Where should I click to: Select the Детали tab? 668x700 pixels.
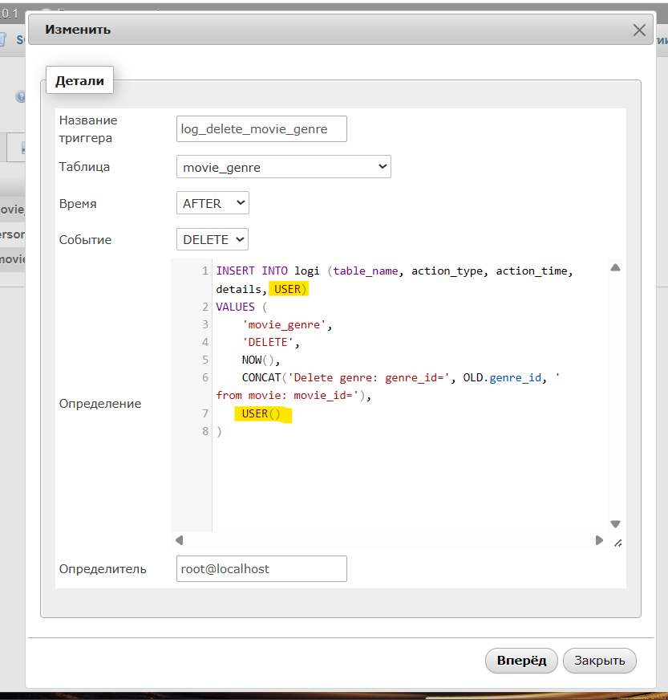tap(80, 80)
